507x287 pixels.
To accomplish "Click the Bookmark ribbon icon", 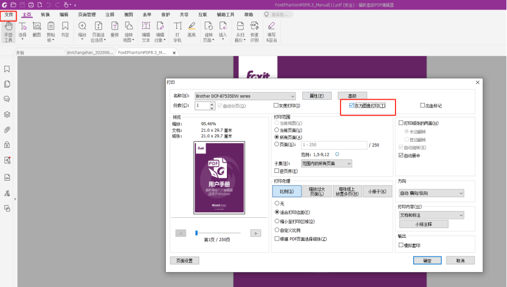I will [65, 30].
